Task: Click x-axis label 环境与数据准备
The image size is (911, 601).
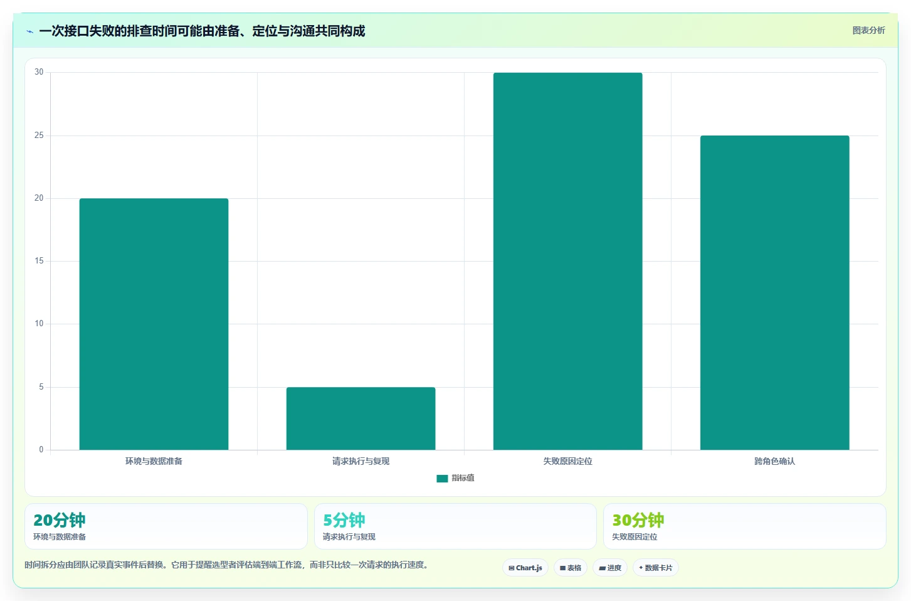Action: 154,461
